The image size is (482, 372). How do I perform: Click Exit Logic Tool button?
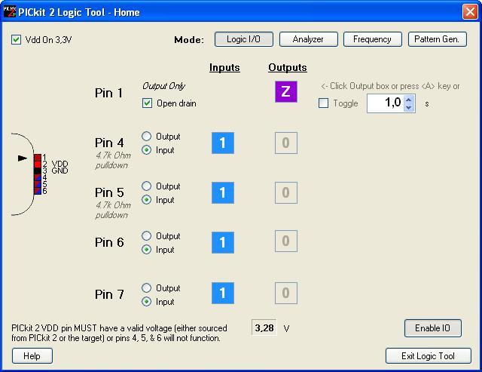coord(429,356)
